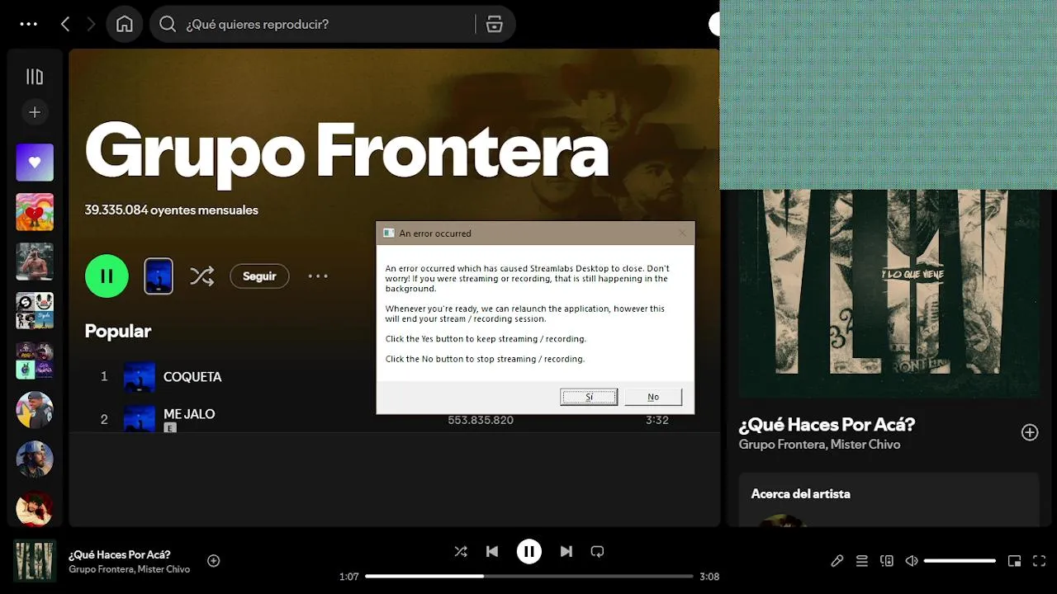Open the Browse icon in search bar

(x=495, y=24)
